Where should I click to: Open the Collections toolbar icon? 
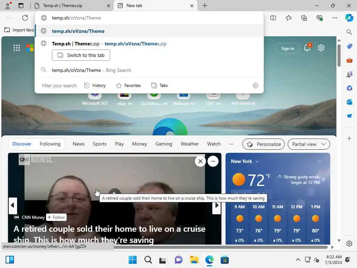(304, 18)
